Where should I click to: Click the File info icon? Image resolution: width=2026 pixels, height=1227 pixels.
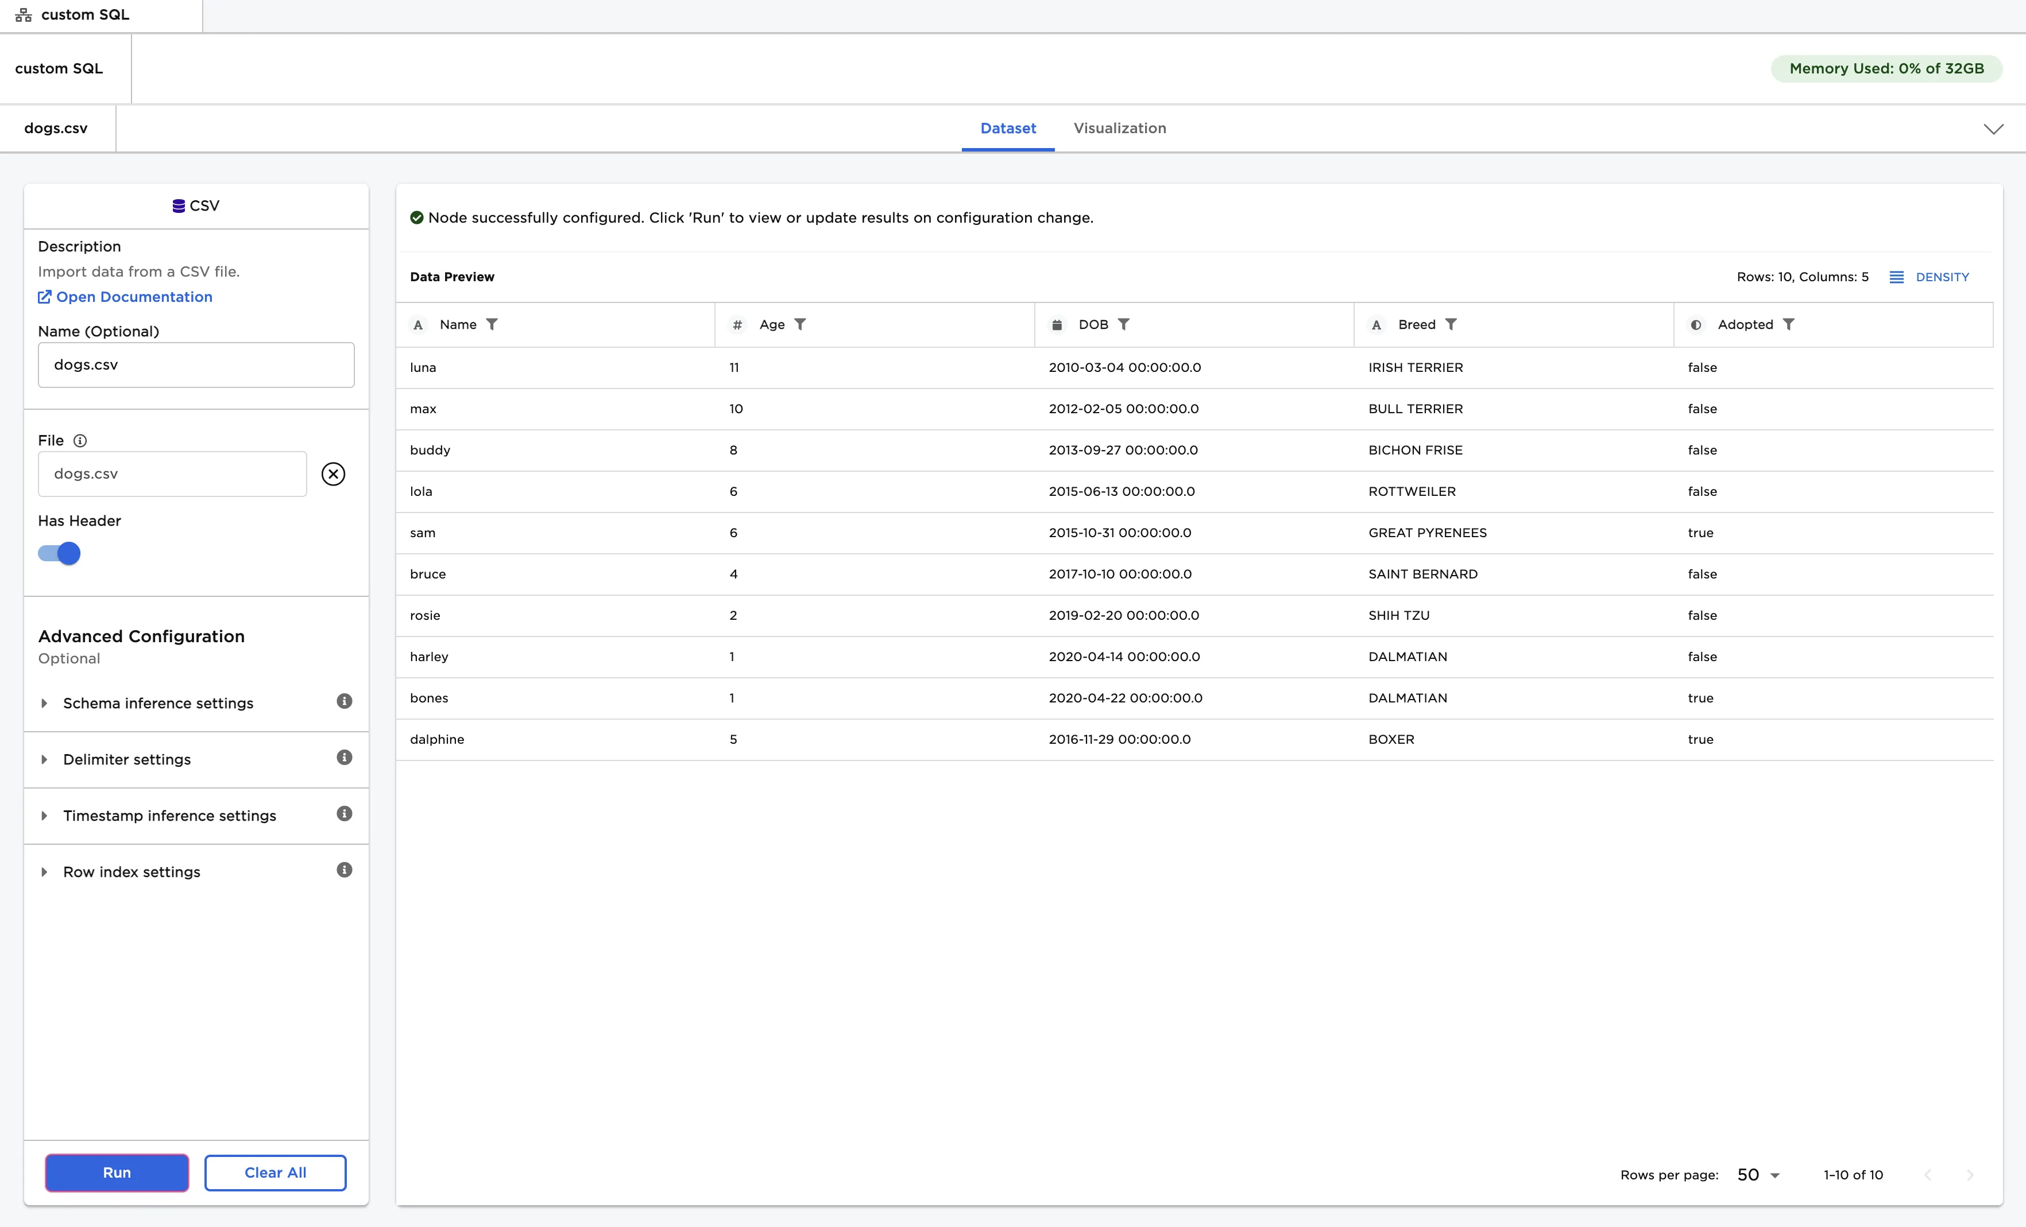[80, 441]
